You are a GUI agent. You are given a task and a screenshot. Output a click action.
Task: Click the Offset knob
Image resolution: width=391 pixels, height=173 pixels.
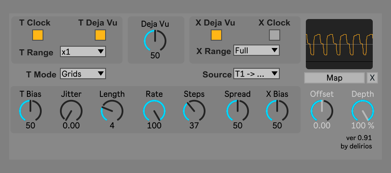coord(321,111)
